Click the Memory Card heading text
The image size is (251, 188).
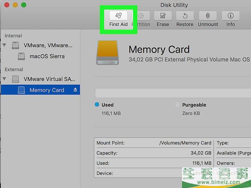[x=159, y=49]
